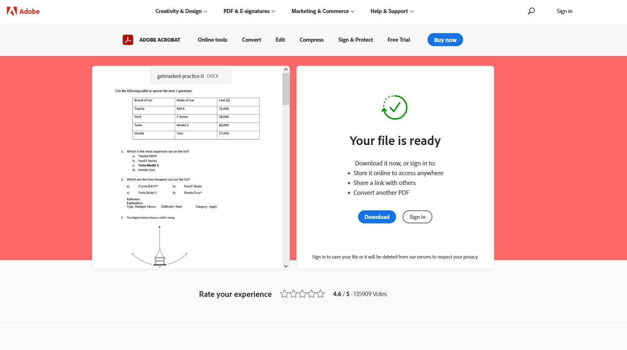Open Sign & Protect menu item
The width and height of the screenshot is (627, 350).
[356, 40]
